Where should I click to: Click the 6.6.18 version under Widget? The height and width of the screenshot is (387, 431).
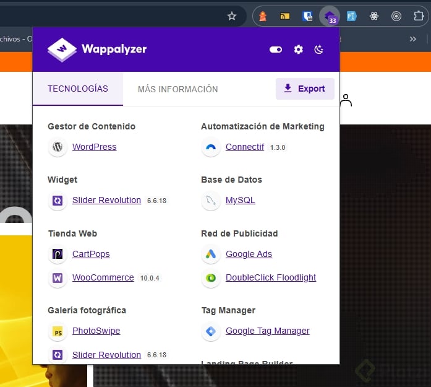pos(156,201)
